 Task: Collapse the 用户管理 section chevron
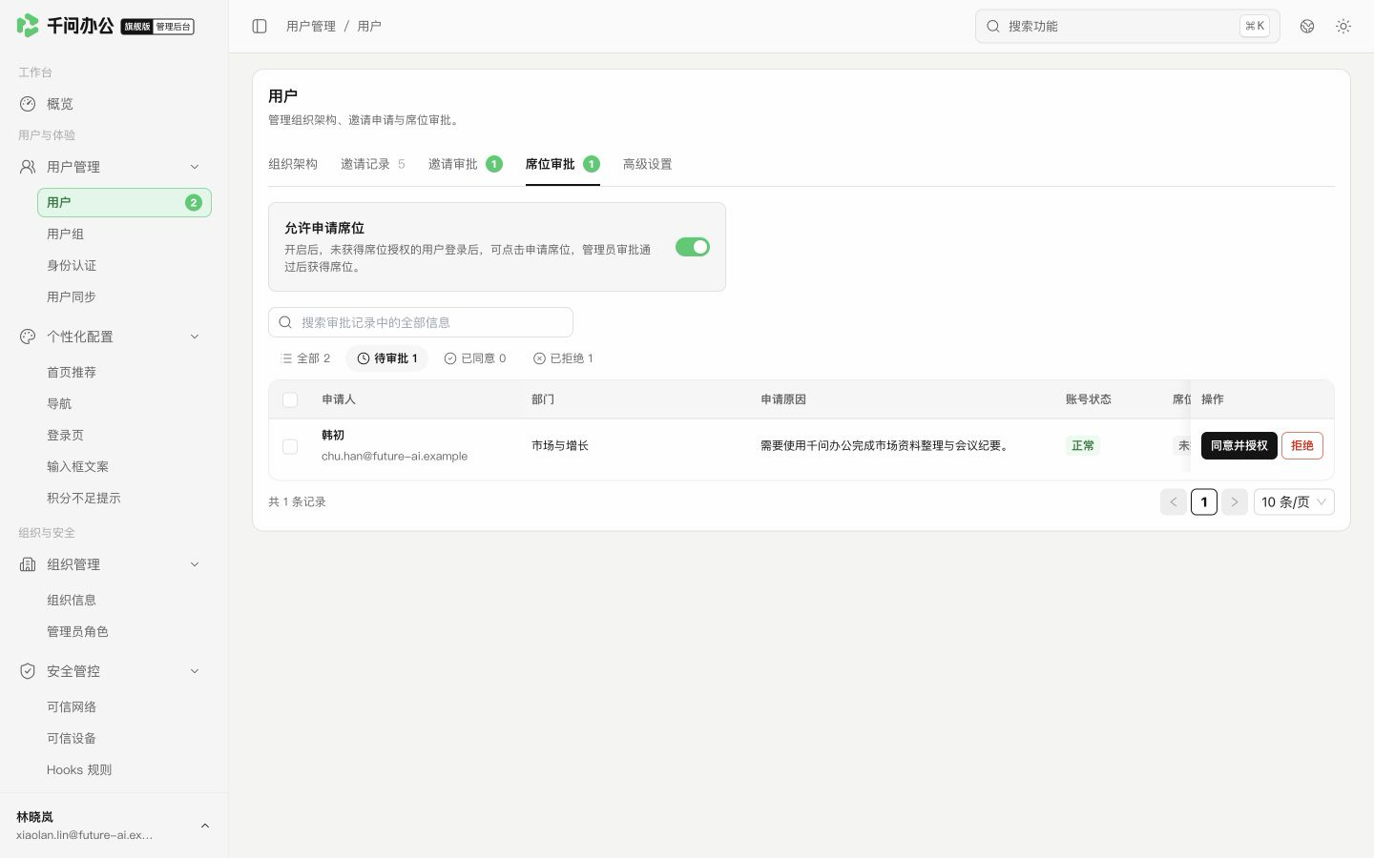click(x=195, y=167)
